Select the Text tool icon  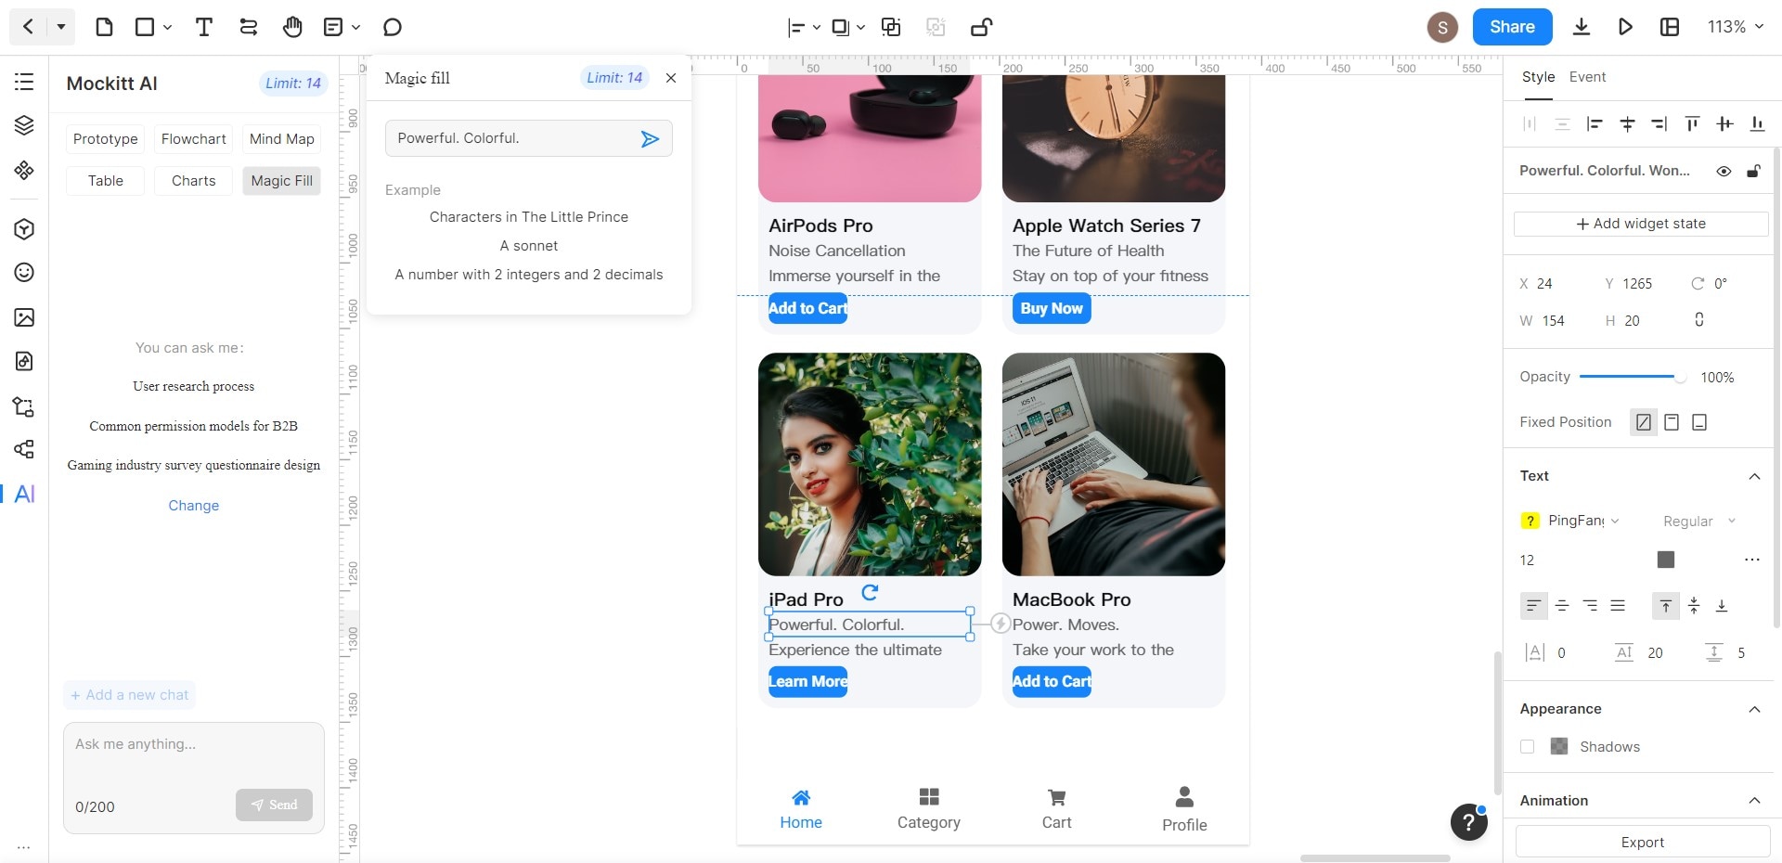click(x=203, y=27)
